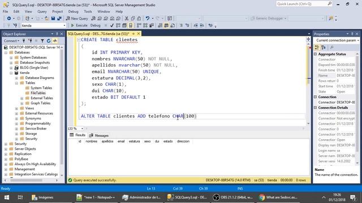Switch to the Messages tab
The height and width of the screenshot is (203, 362).
pyautogui.click(x=99, y=135)
